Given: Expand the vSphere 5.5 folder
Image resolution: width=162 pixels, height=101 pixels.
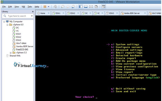Looking at the screenshot, I should [x=11, y=53].
